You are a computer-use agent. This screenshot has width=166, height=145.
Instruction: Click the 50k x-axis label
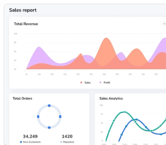pyautogui.click(x=143, y=74)
